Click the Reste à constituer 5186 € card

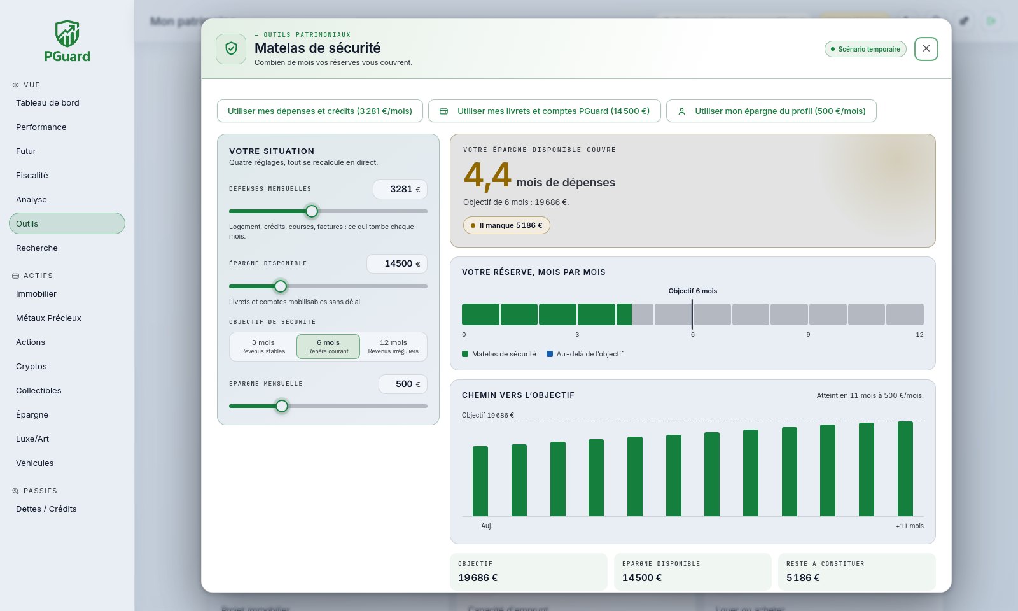[x=856, y=572]
